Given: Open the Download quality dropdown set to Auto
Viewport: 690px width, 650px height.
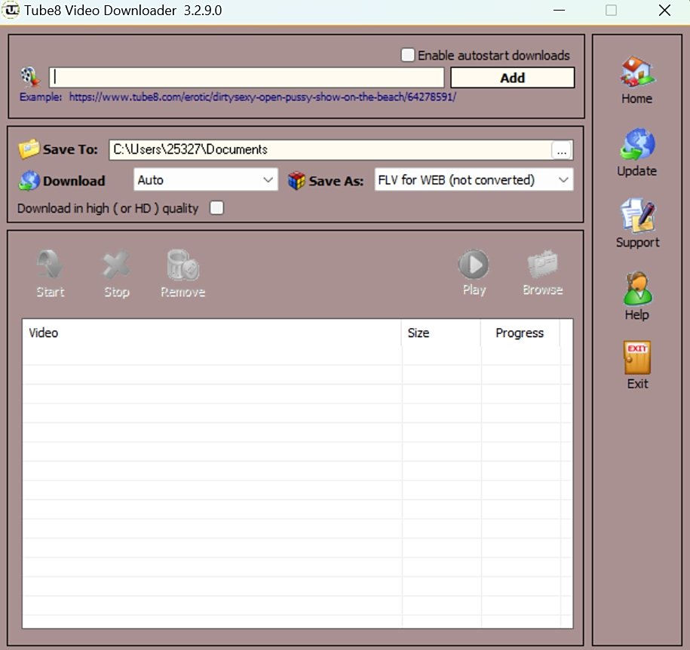Looking at the screenshot, I should click(x=205, y=179).
